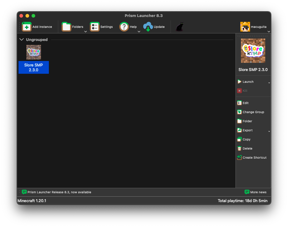Click the Change Group tag icon
The width and height of the screenshot is (288, 227).
(x=239, y=112)
